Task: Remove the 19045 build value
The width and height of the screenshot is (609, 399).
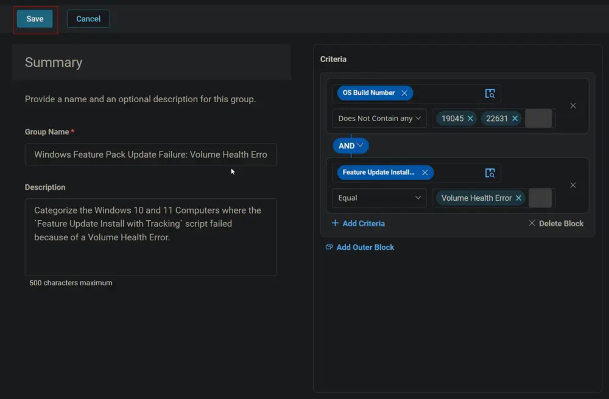Action: pyautogui.click(x=470, y=118)
